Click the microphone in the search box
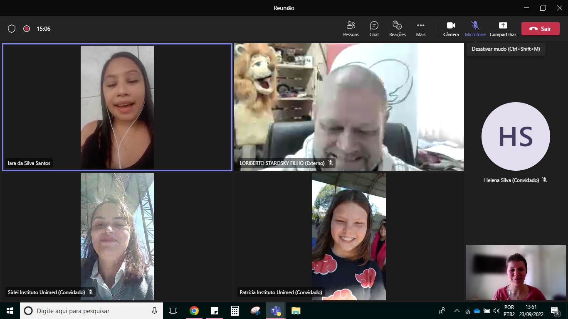This screenshot has height=319, width=568. click(155, 311)
